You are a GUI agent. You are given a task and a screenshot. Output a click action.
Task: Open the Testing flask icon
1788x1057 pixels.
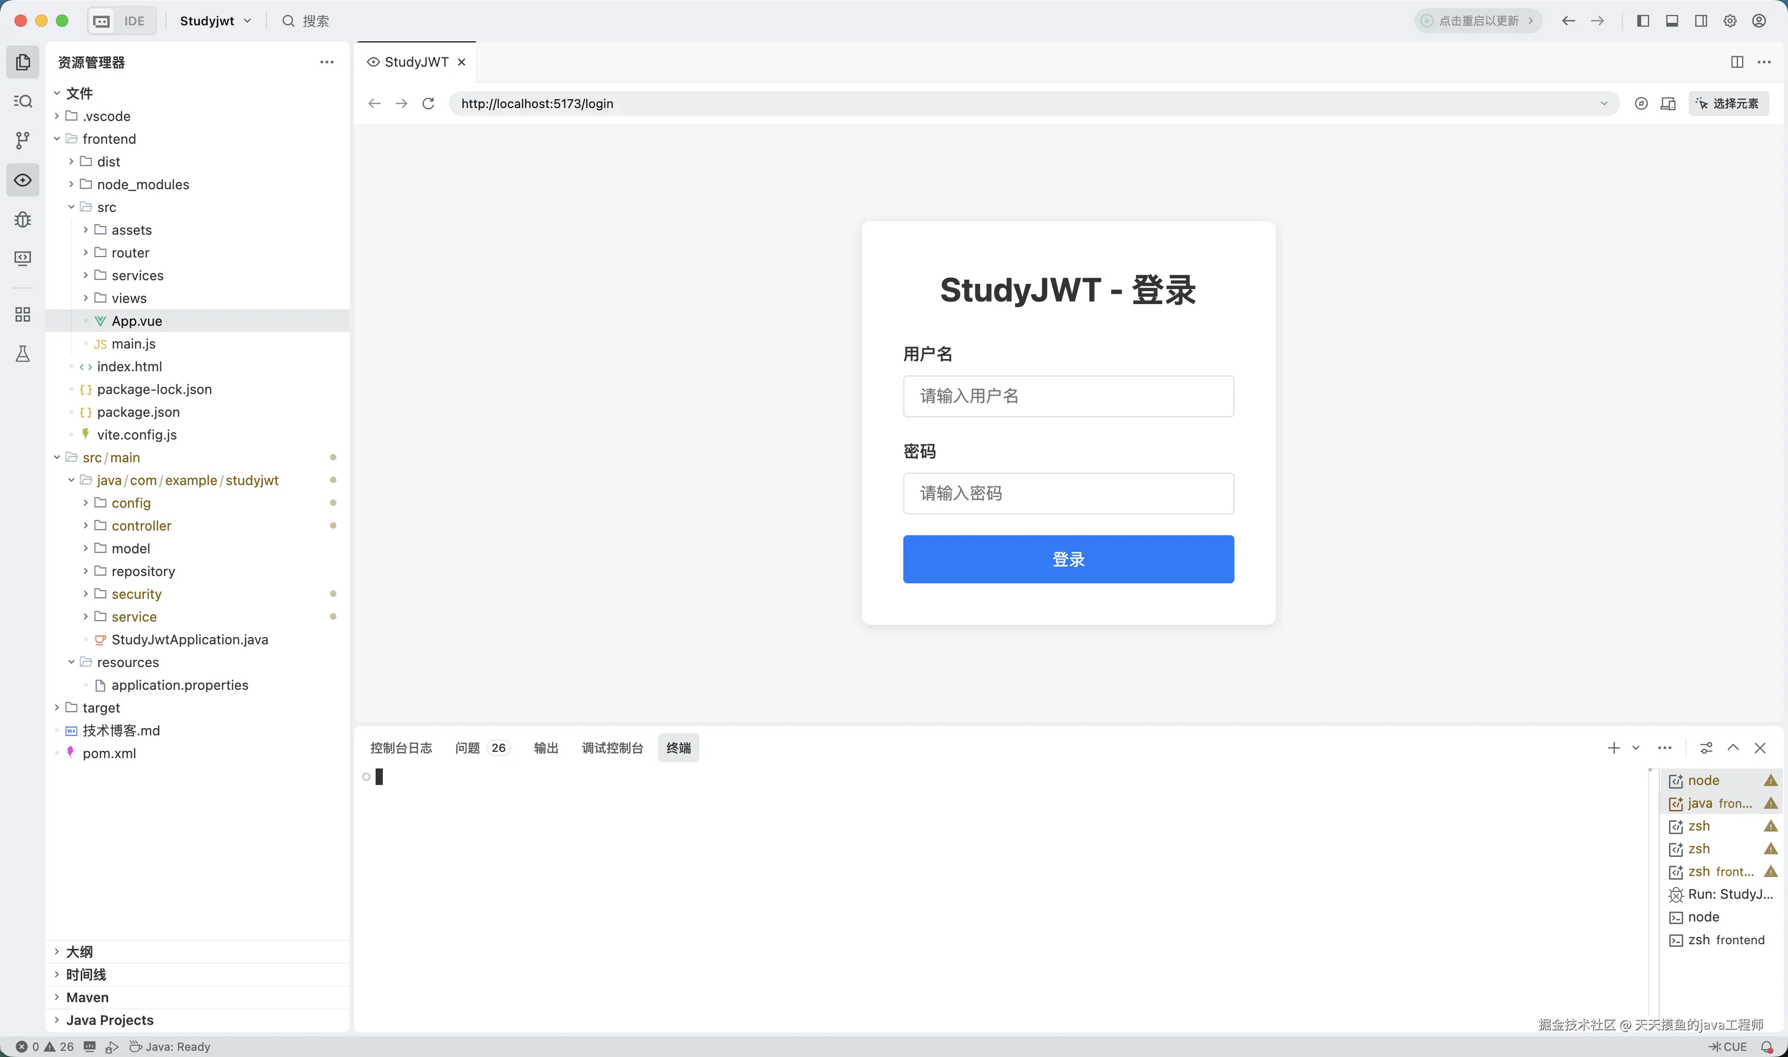pos(23,353)
